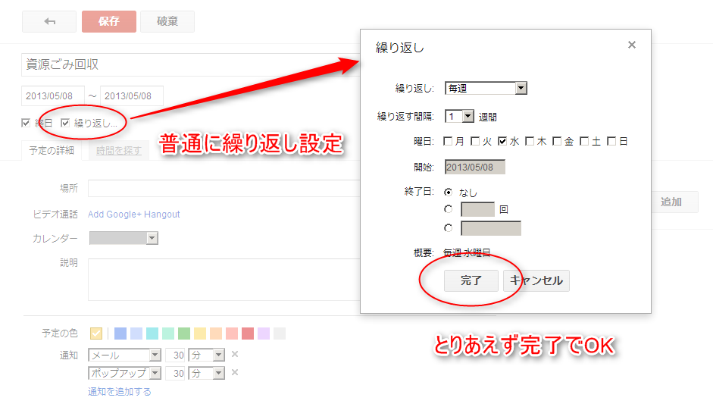This screenshot has width=713, height=404.
Task: Open the 毎週 repeat frequency dropdown
Action: coord(486,89)
